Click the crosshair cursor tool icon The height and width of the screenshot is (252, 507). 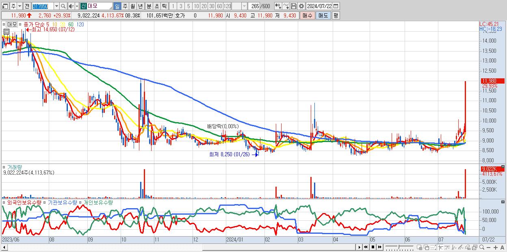click(x=440, y=247)
